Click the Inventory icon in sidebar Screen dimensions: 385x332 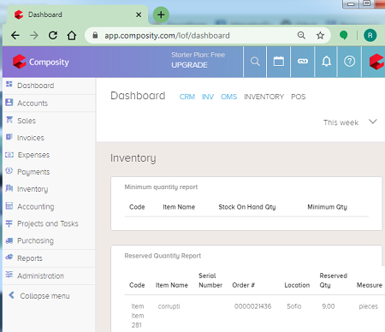[9, 188]
